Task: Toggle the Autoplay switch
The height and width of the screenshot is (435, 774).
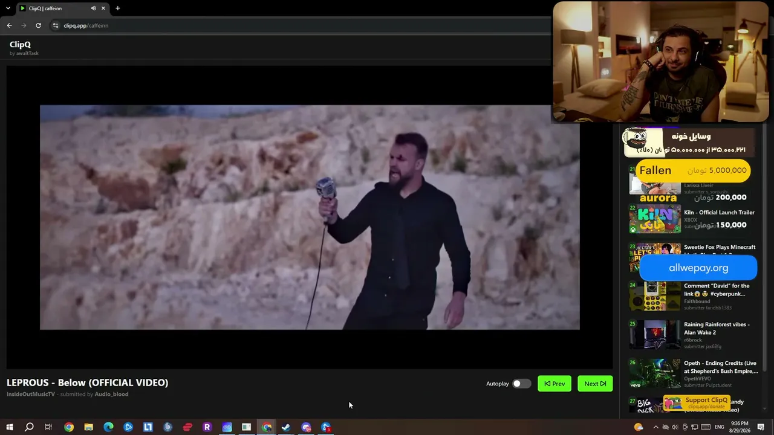Action: click(x=521, y=384)
